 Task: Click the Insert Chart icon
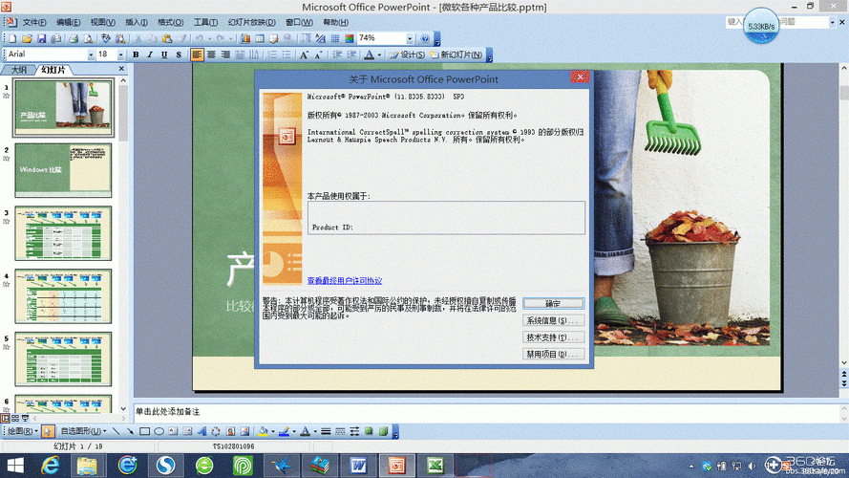coord(245,38)
